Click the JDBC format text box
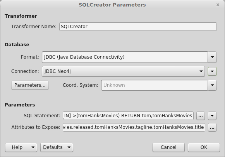The width and height of the screenshot is (225, 157). (x=125, y=57)
